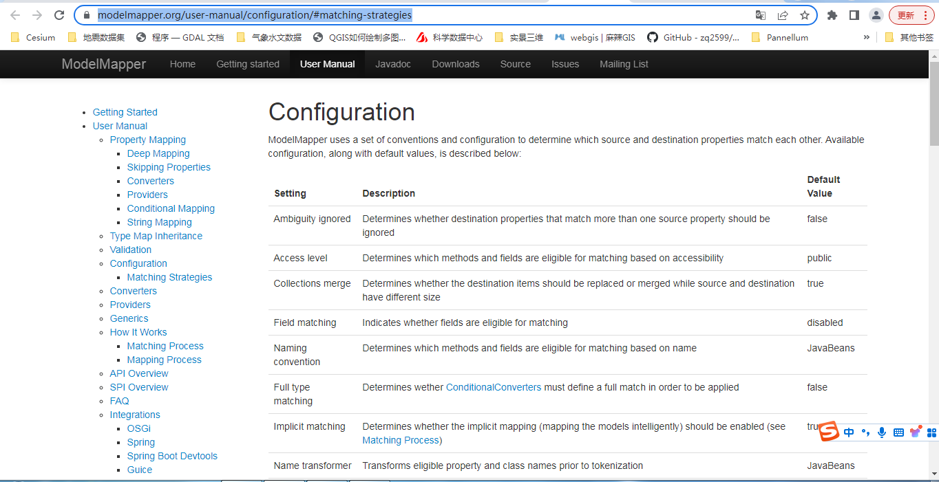Click the page vertical scrollbar thumb
This screenshot has height=482, width=939.
tap(933, 103)
